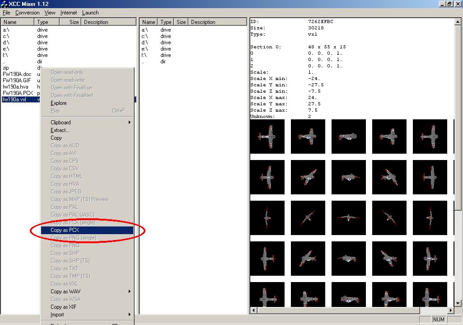Click the preview pane horizontal scrollbar thumb

pyautogui.click(x=338, y=310)
